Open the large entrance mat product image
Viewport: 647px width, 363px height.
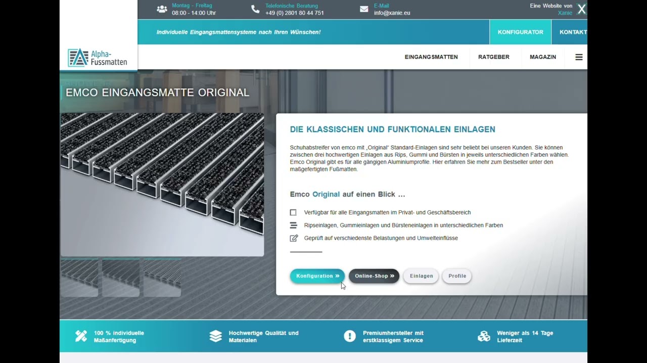click(x=162, y=185)
